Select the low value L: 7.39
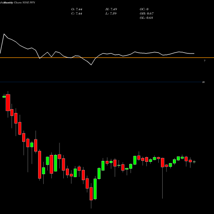This screenshot has width=214, height=214. pyautogui.click(x=111, y=14)
